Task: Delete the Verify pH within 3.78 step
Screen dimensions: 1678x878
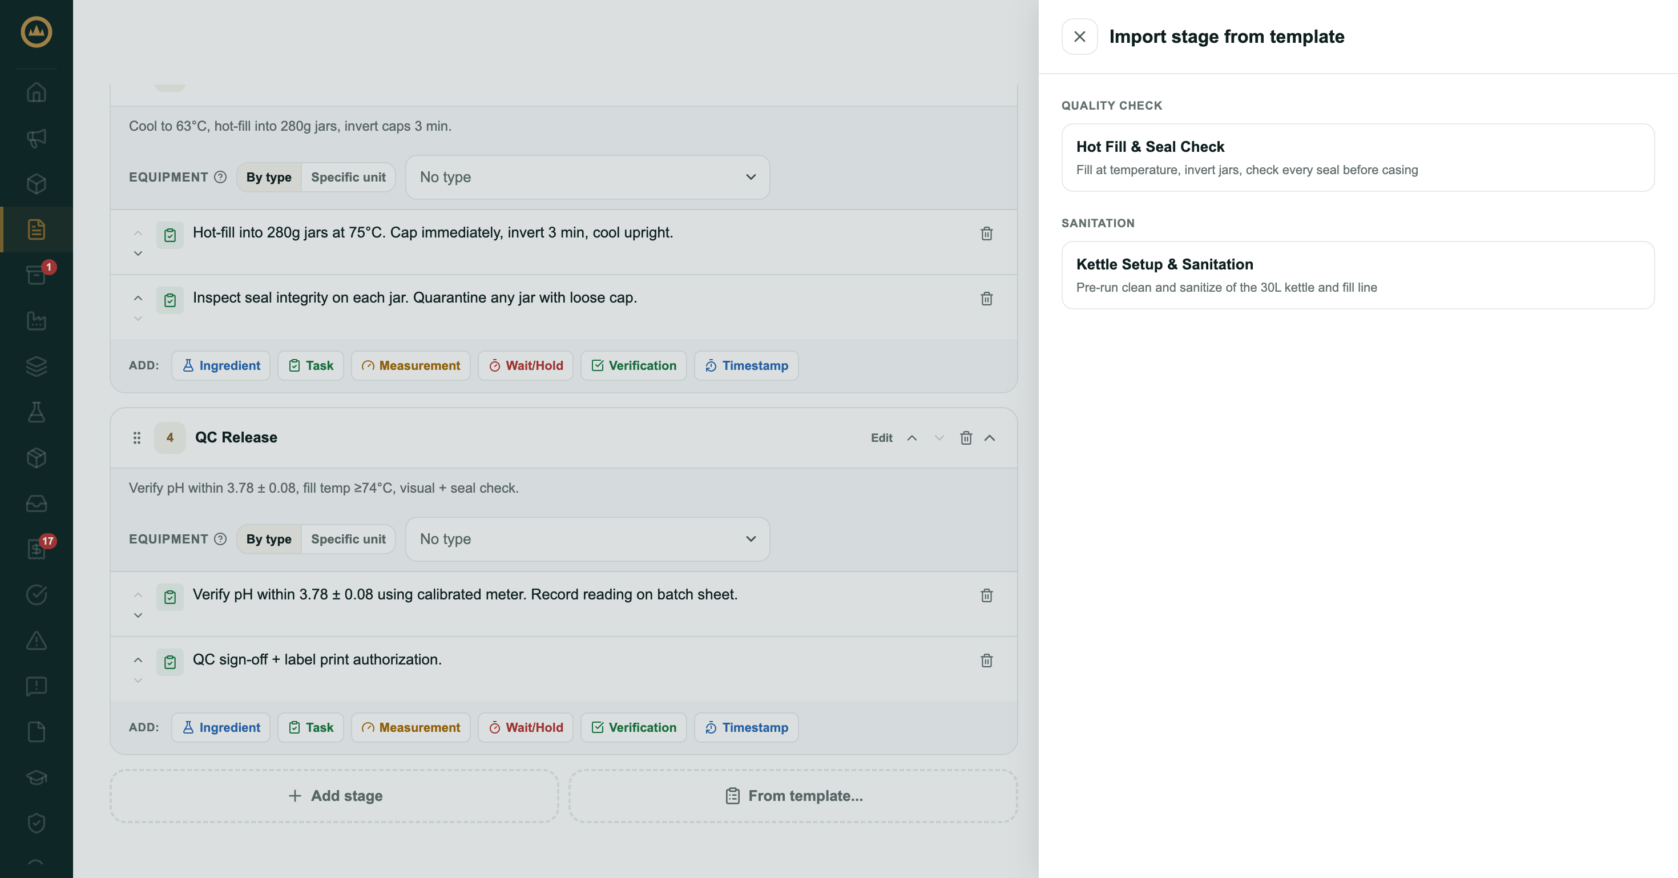Action: click(x=986, y=595)
